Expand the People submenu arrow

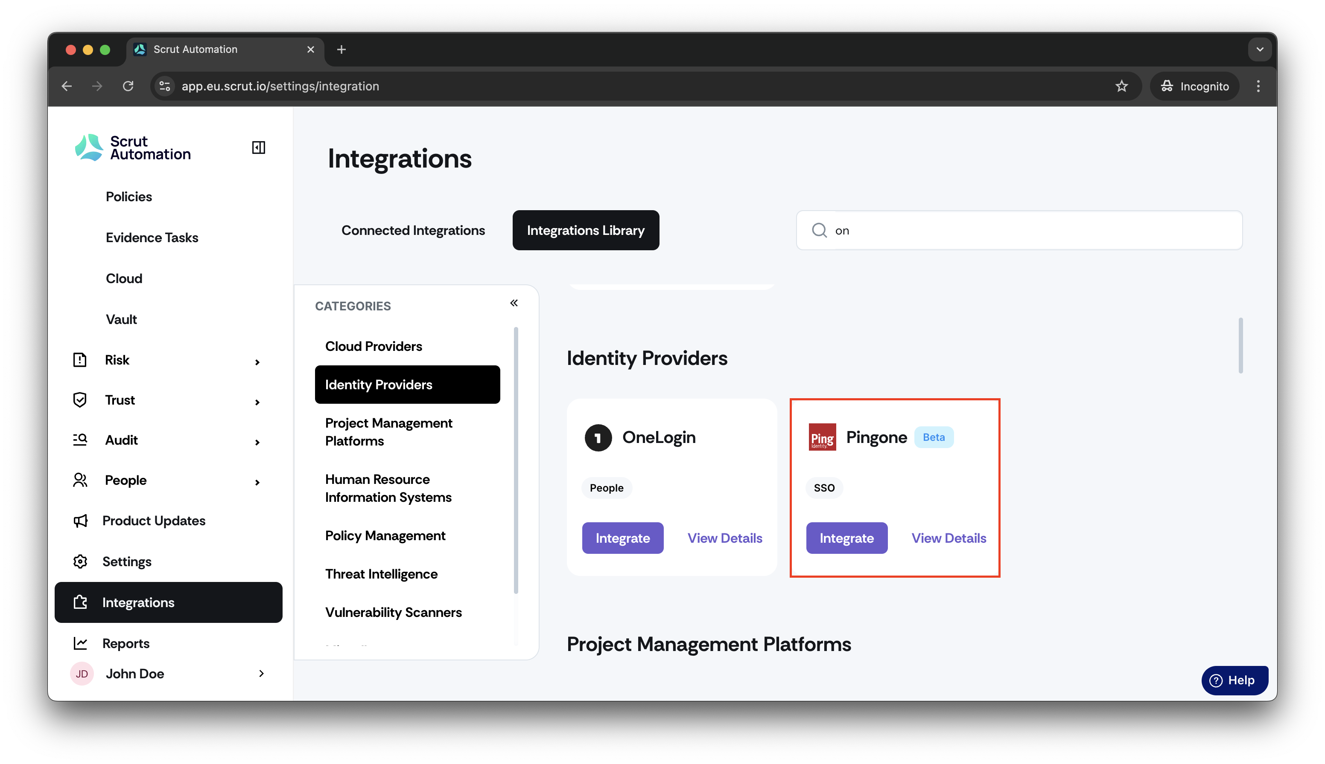(257, 482)
